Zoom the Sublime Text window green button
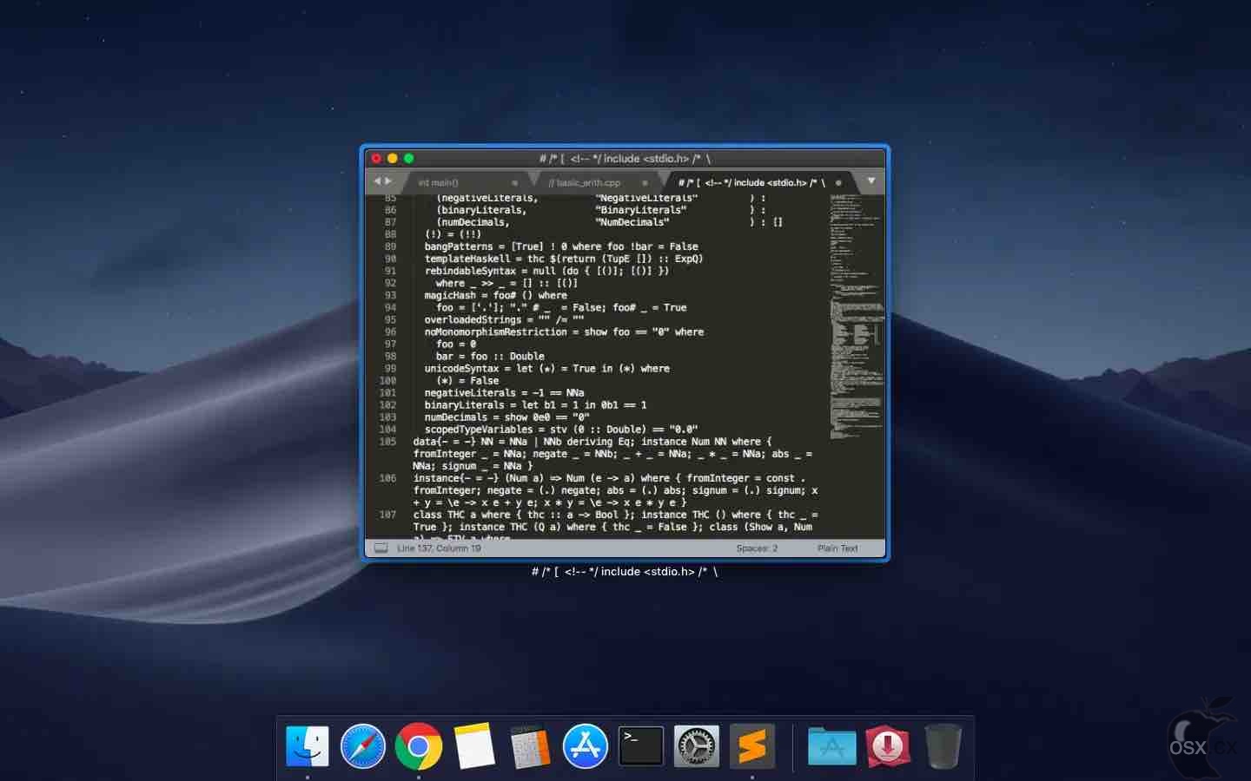Screen dimensions: 1251x781 [409, 158]
